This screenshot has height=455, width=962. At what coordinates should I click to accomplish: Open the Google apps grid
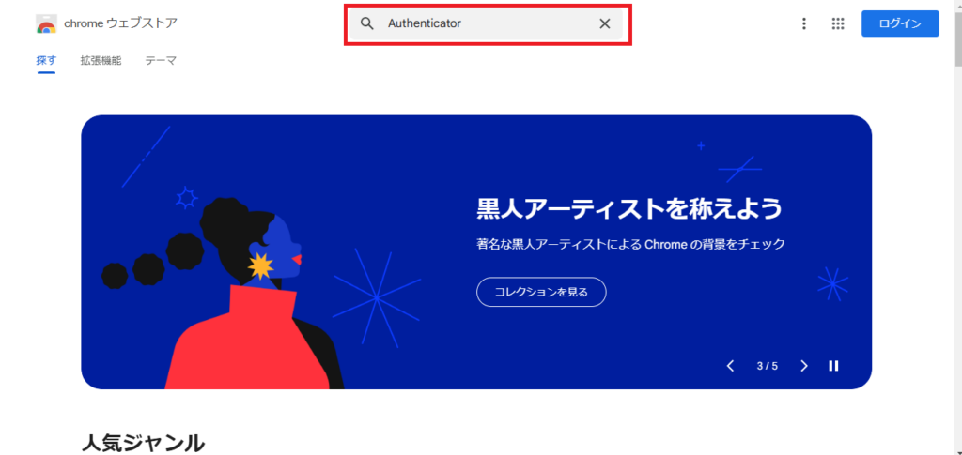coord(837,23)
